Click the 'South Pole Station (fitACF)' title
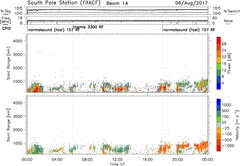The image size is (240, 166). point(64,3)
